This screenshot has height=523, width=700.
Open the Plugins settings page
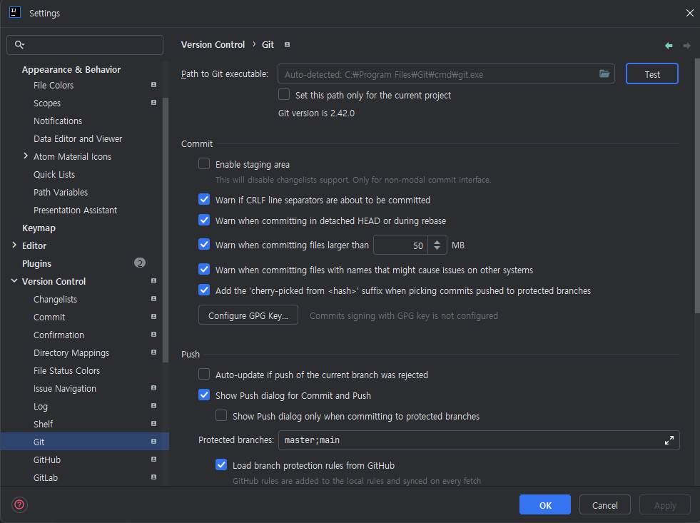[x=36, y=264]
